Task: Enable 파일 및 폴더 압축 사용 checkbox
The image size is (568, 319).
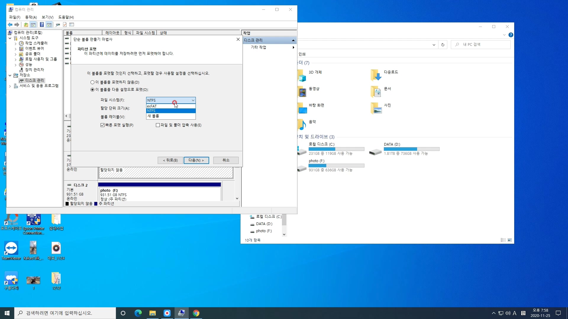Action: pos(158,125)
